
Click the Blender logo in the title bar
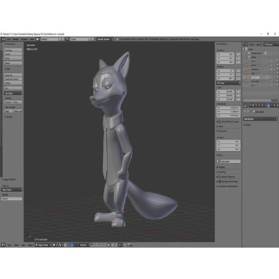[1, 34]
